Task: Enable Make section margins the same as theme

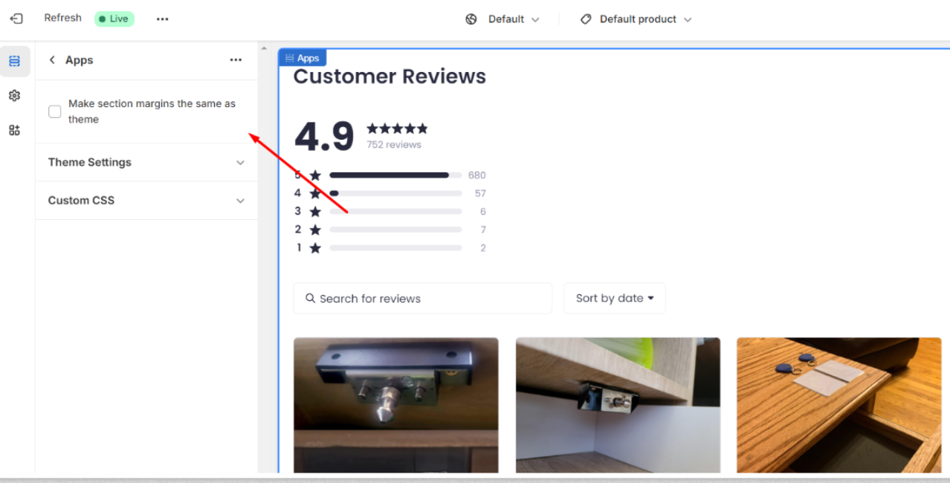Action: point(55,111)
